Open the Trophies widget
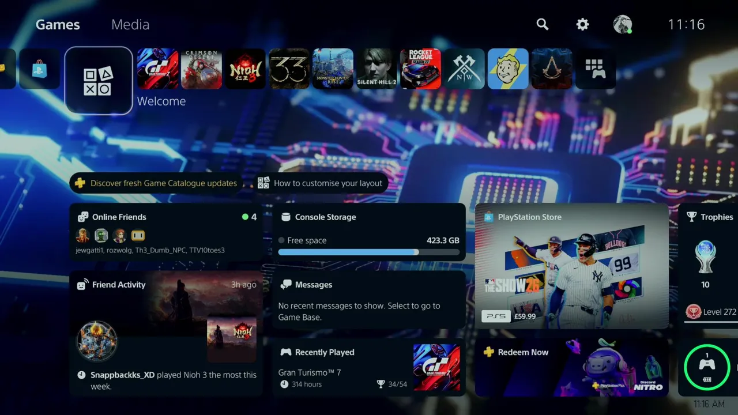 point(708,266)
